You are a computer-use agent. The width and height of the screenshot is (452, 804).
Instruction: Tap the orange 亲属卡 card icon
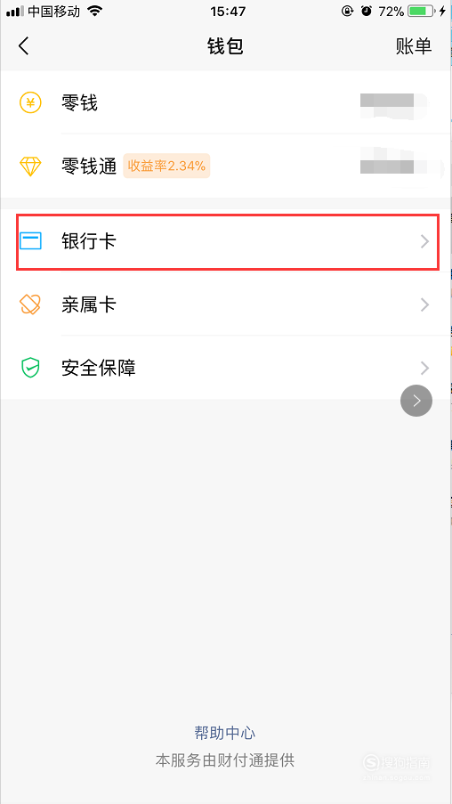click(30, 305)
